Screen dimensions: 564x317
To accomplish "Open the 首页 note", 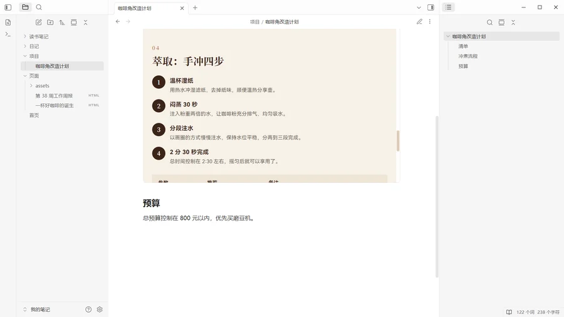I will pyautogui.click(x=62, y=115).
